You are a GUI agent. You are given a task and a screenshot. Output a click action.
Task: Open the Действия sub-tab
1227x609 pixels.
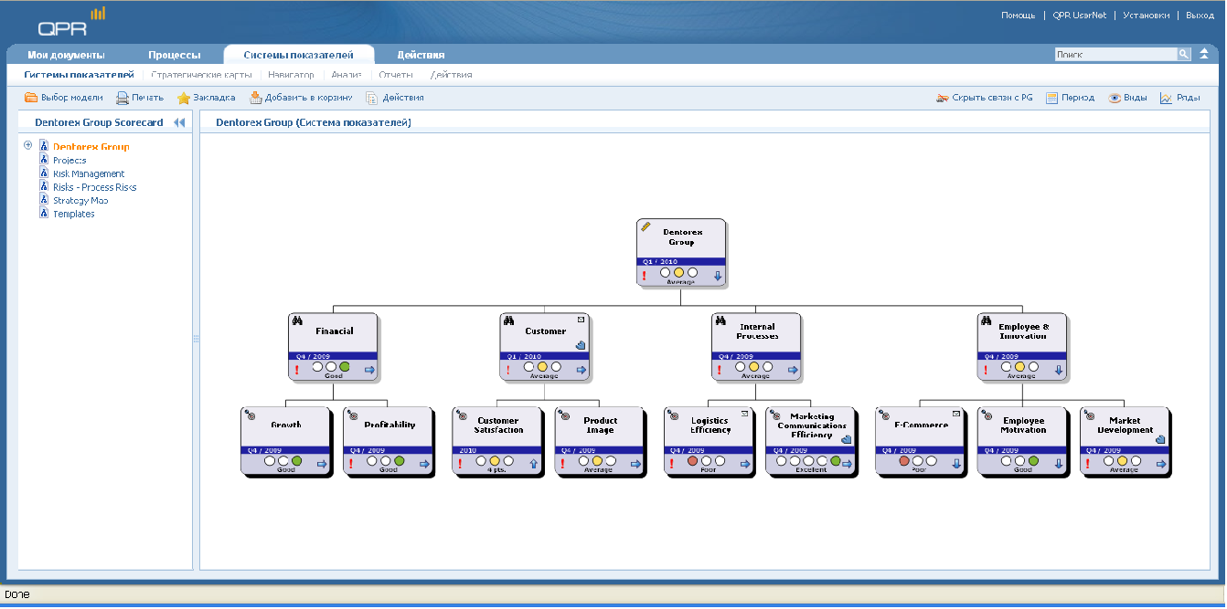coord(451,75)
